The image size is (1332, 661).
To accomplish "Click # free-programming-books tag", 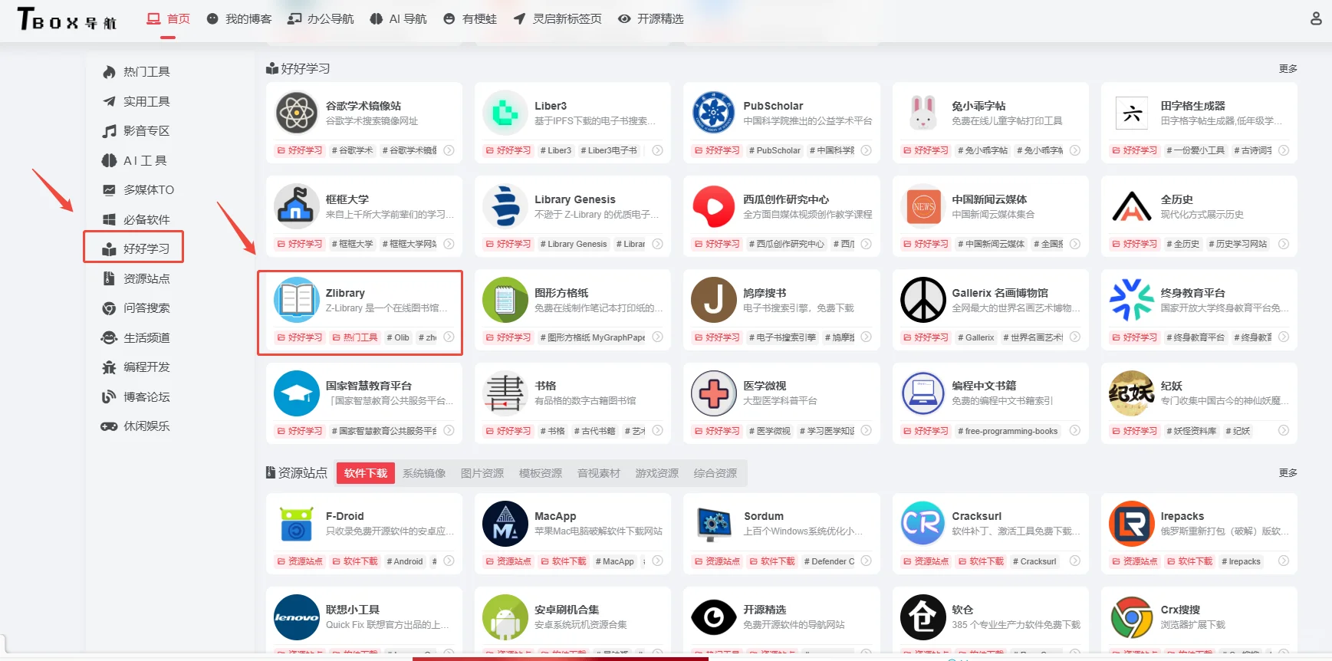I will pyautogui.click(x=1008, y=431).
